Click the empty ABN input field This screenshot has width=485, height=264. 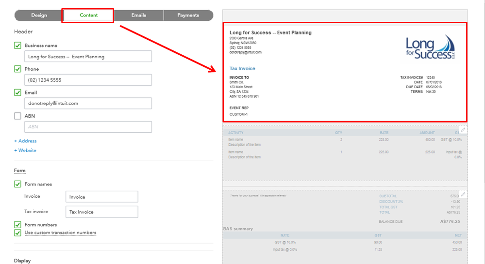[x=88, y=127]
